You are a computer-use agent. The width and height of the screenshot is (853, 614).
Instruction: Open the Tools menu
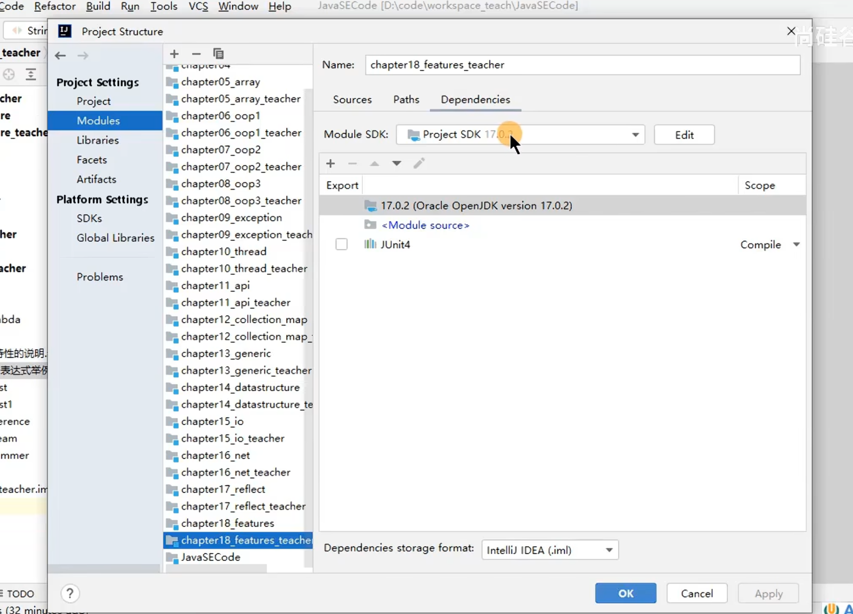pyautogui.click(x=164, y=6)
